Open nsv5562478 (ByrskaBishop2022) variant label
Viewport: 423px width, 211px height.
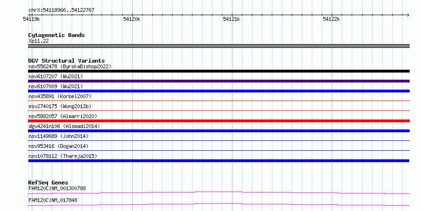click(70, 66)
